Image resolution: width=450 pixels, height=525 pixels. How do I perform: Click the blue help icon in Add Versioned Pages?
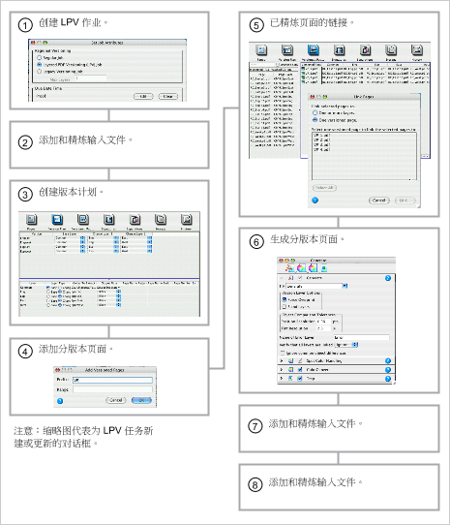click(60, 401)
